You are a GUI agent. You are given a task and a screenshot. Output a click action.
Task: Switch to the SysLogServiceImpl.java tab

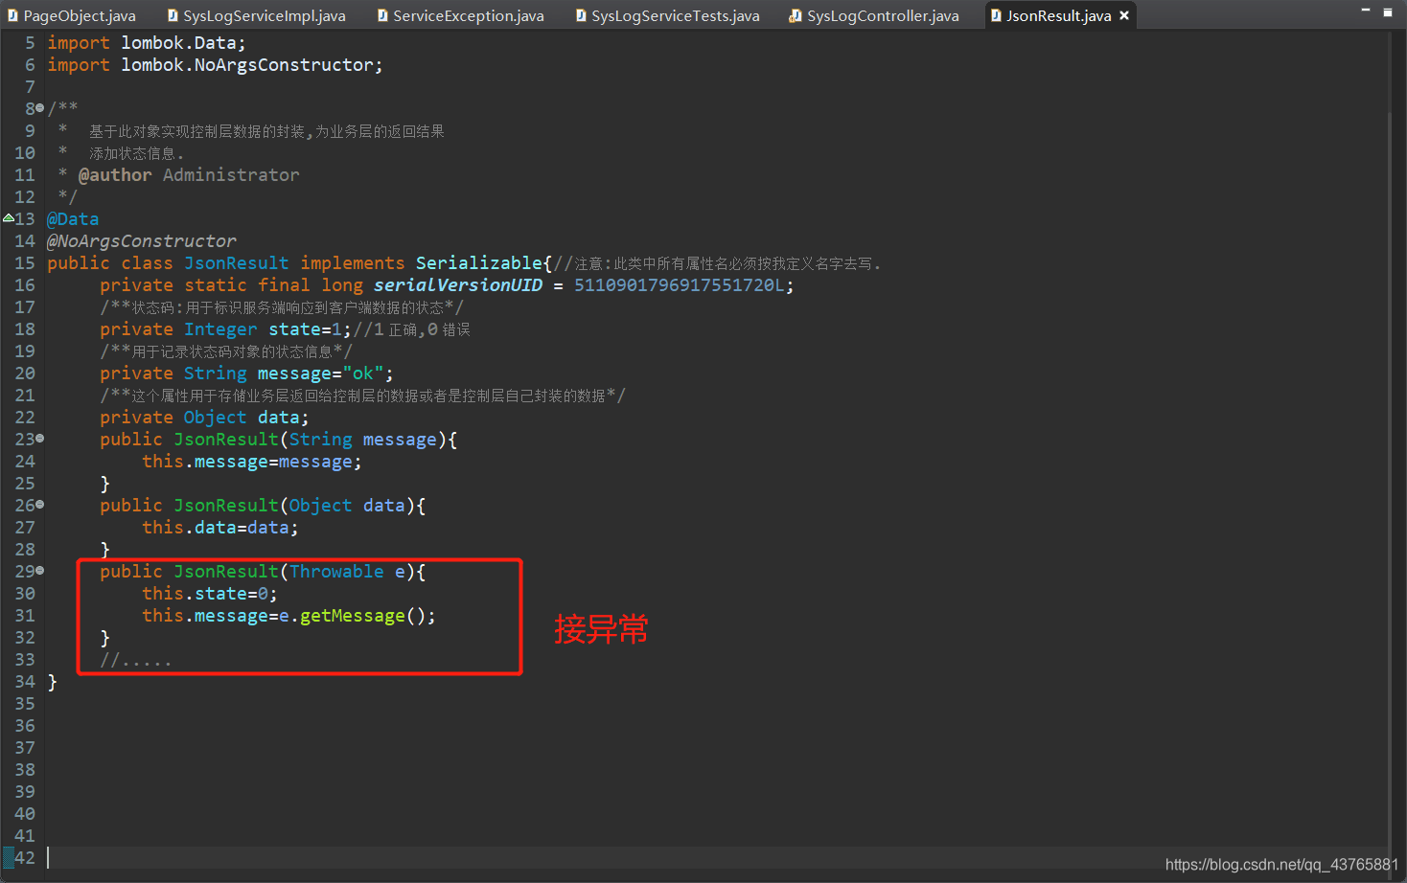pos(256,15)
